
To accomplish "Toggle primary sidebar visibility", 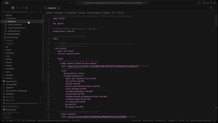I will 204,3.
